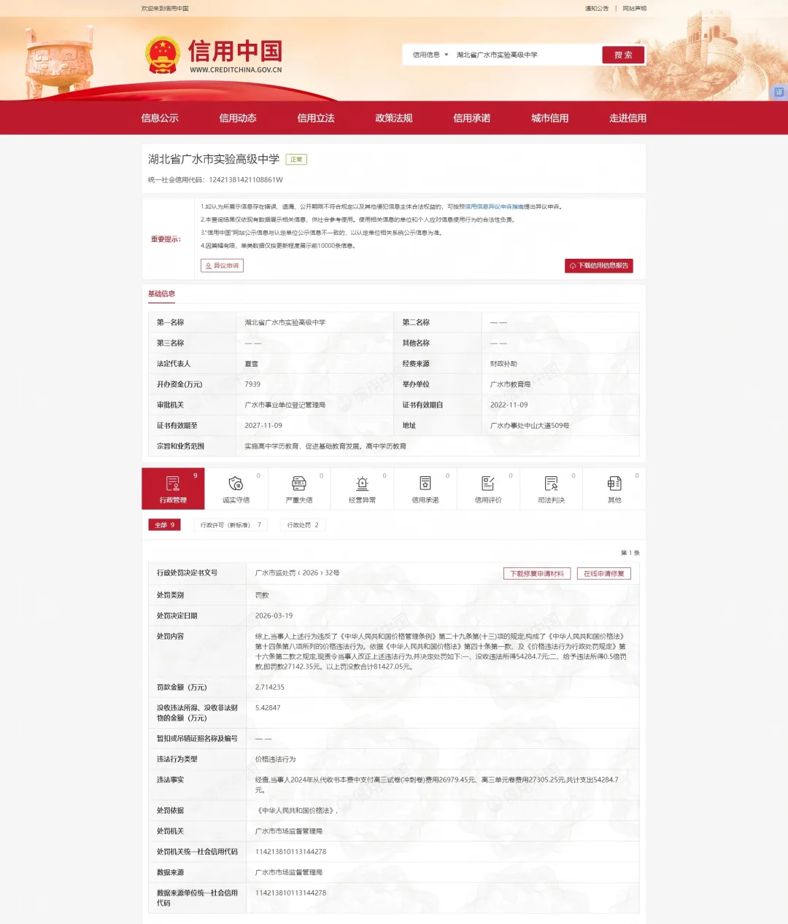Click 下载信用信息报告 button
The height and width of the screenshot is (924, 788).
point(598,265)
